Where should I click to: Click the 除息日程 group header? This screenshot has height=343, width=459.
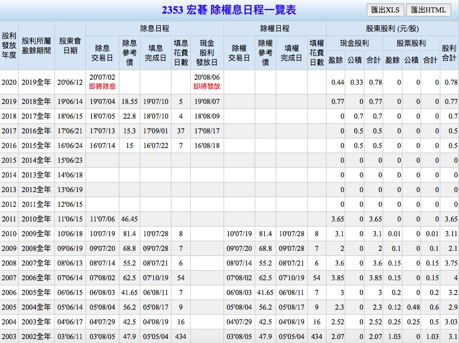tap(155, 28)
